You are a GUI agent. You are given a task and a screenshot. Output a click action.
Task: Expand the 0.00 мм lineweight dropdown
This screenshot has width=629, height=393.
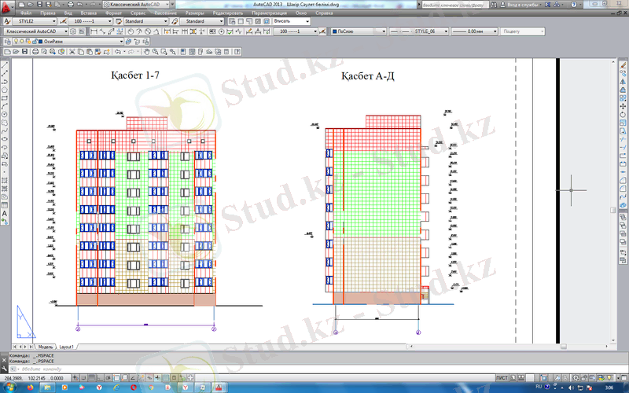495,31
